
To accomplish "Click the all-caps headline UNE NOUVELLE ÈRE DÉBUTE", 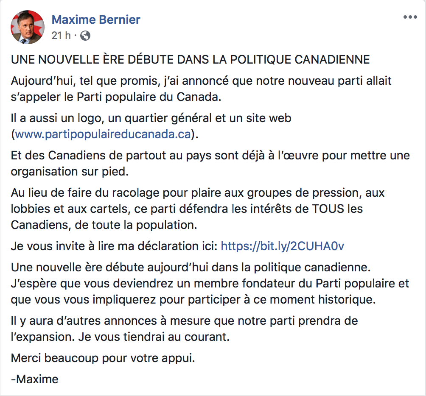I will click(x=190, y=59).
